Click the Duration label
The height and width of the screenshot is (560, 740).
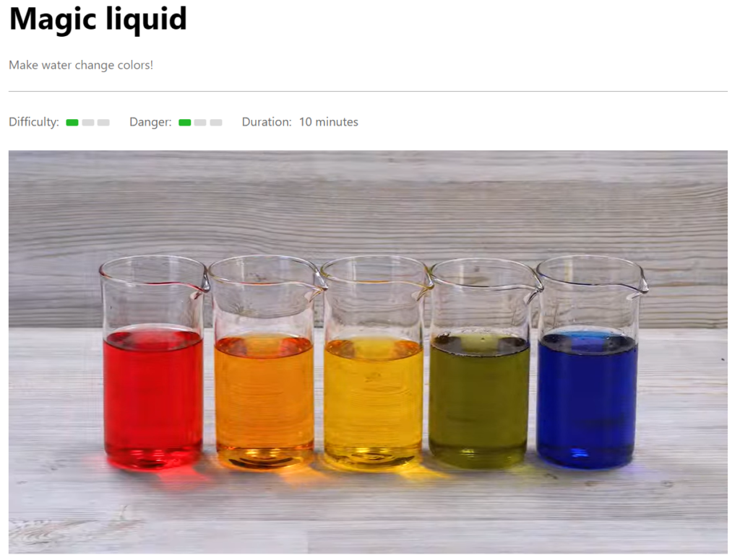coord(267,122)
